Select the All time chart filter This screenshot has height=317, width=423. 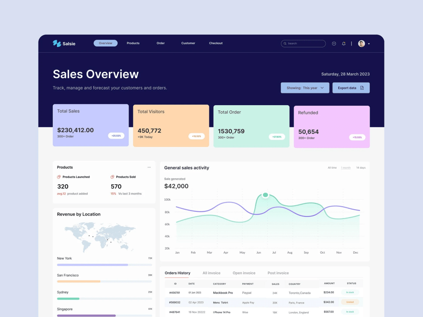click(332, 168)
